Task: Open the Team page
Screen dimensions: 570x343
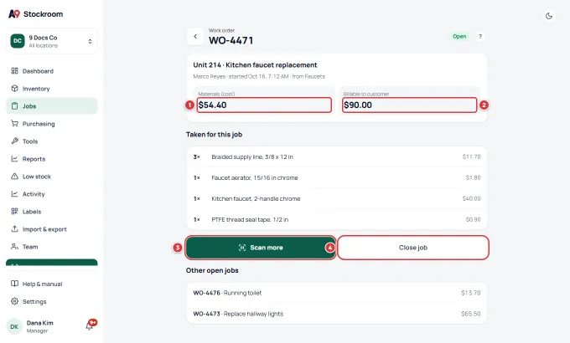Action: tap(52, 247)
